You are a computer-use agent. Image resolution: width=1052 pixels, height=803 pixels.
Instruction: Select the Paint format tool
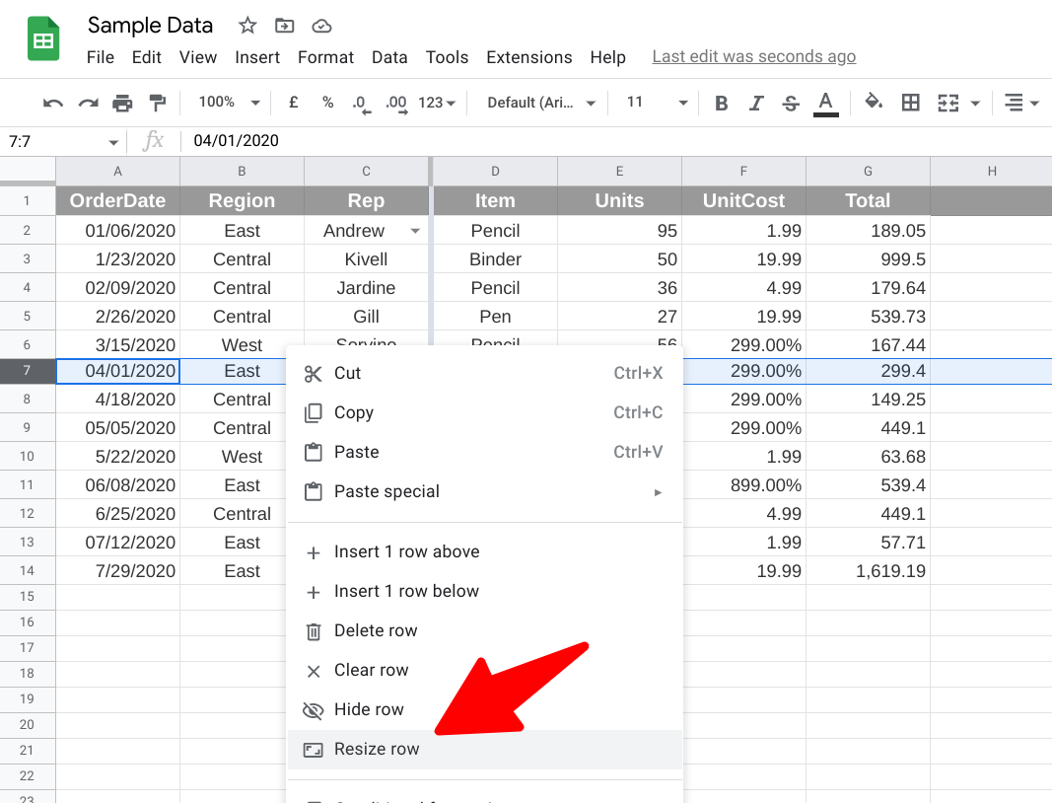[x=157, y=103]
